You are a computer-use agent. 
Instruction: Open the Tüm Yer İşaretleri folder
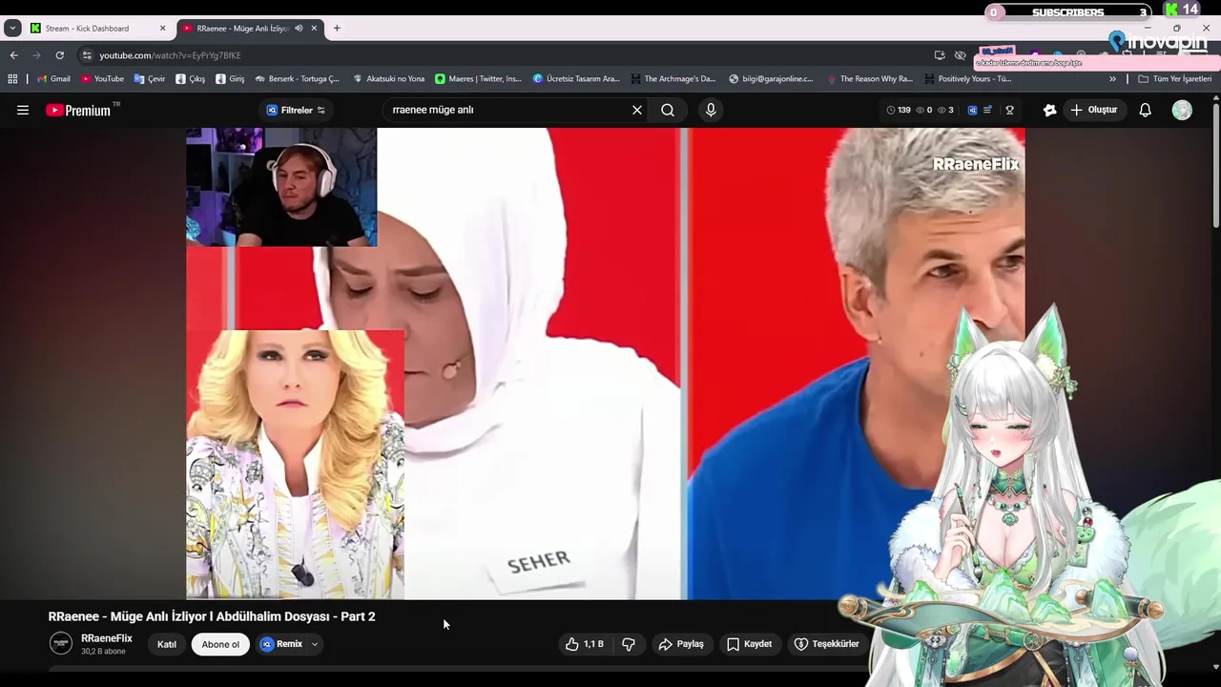(x=1174, y=79)
